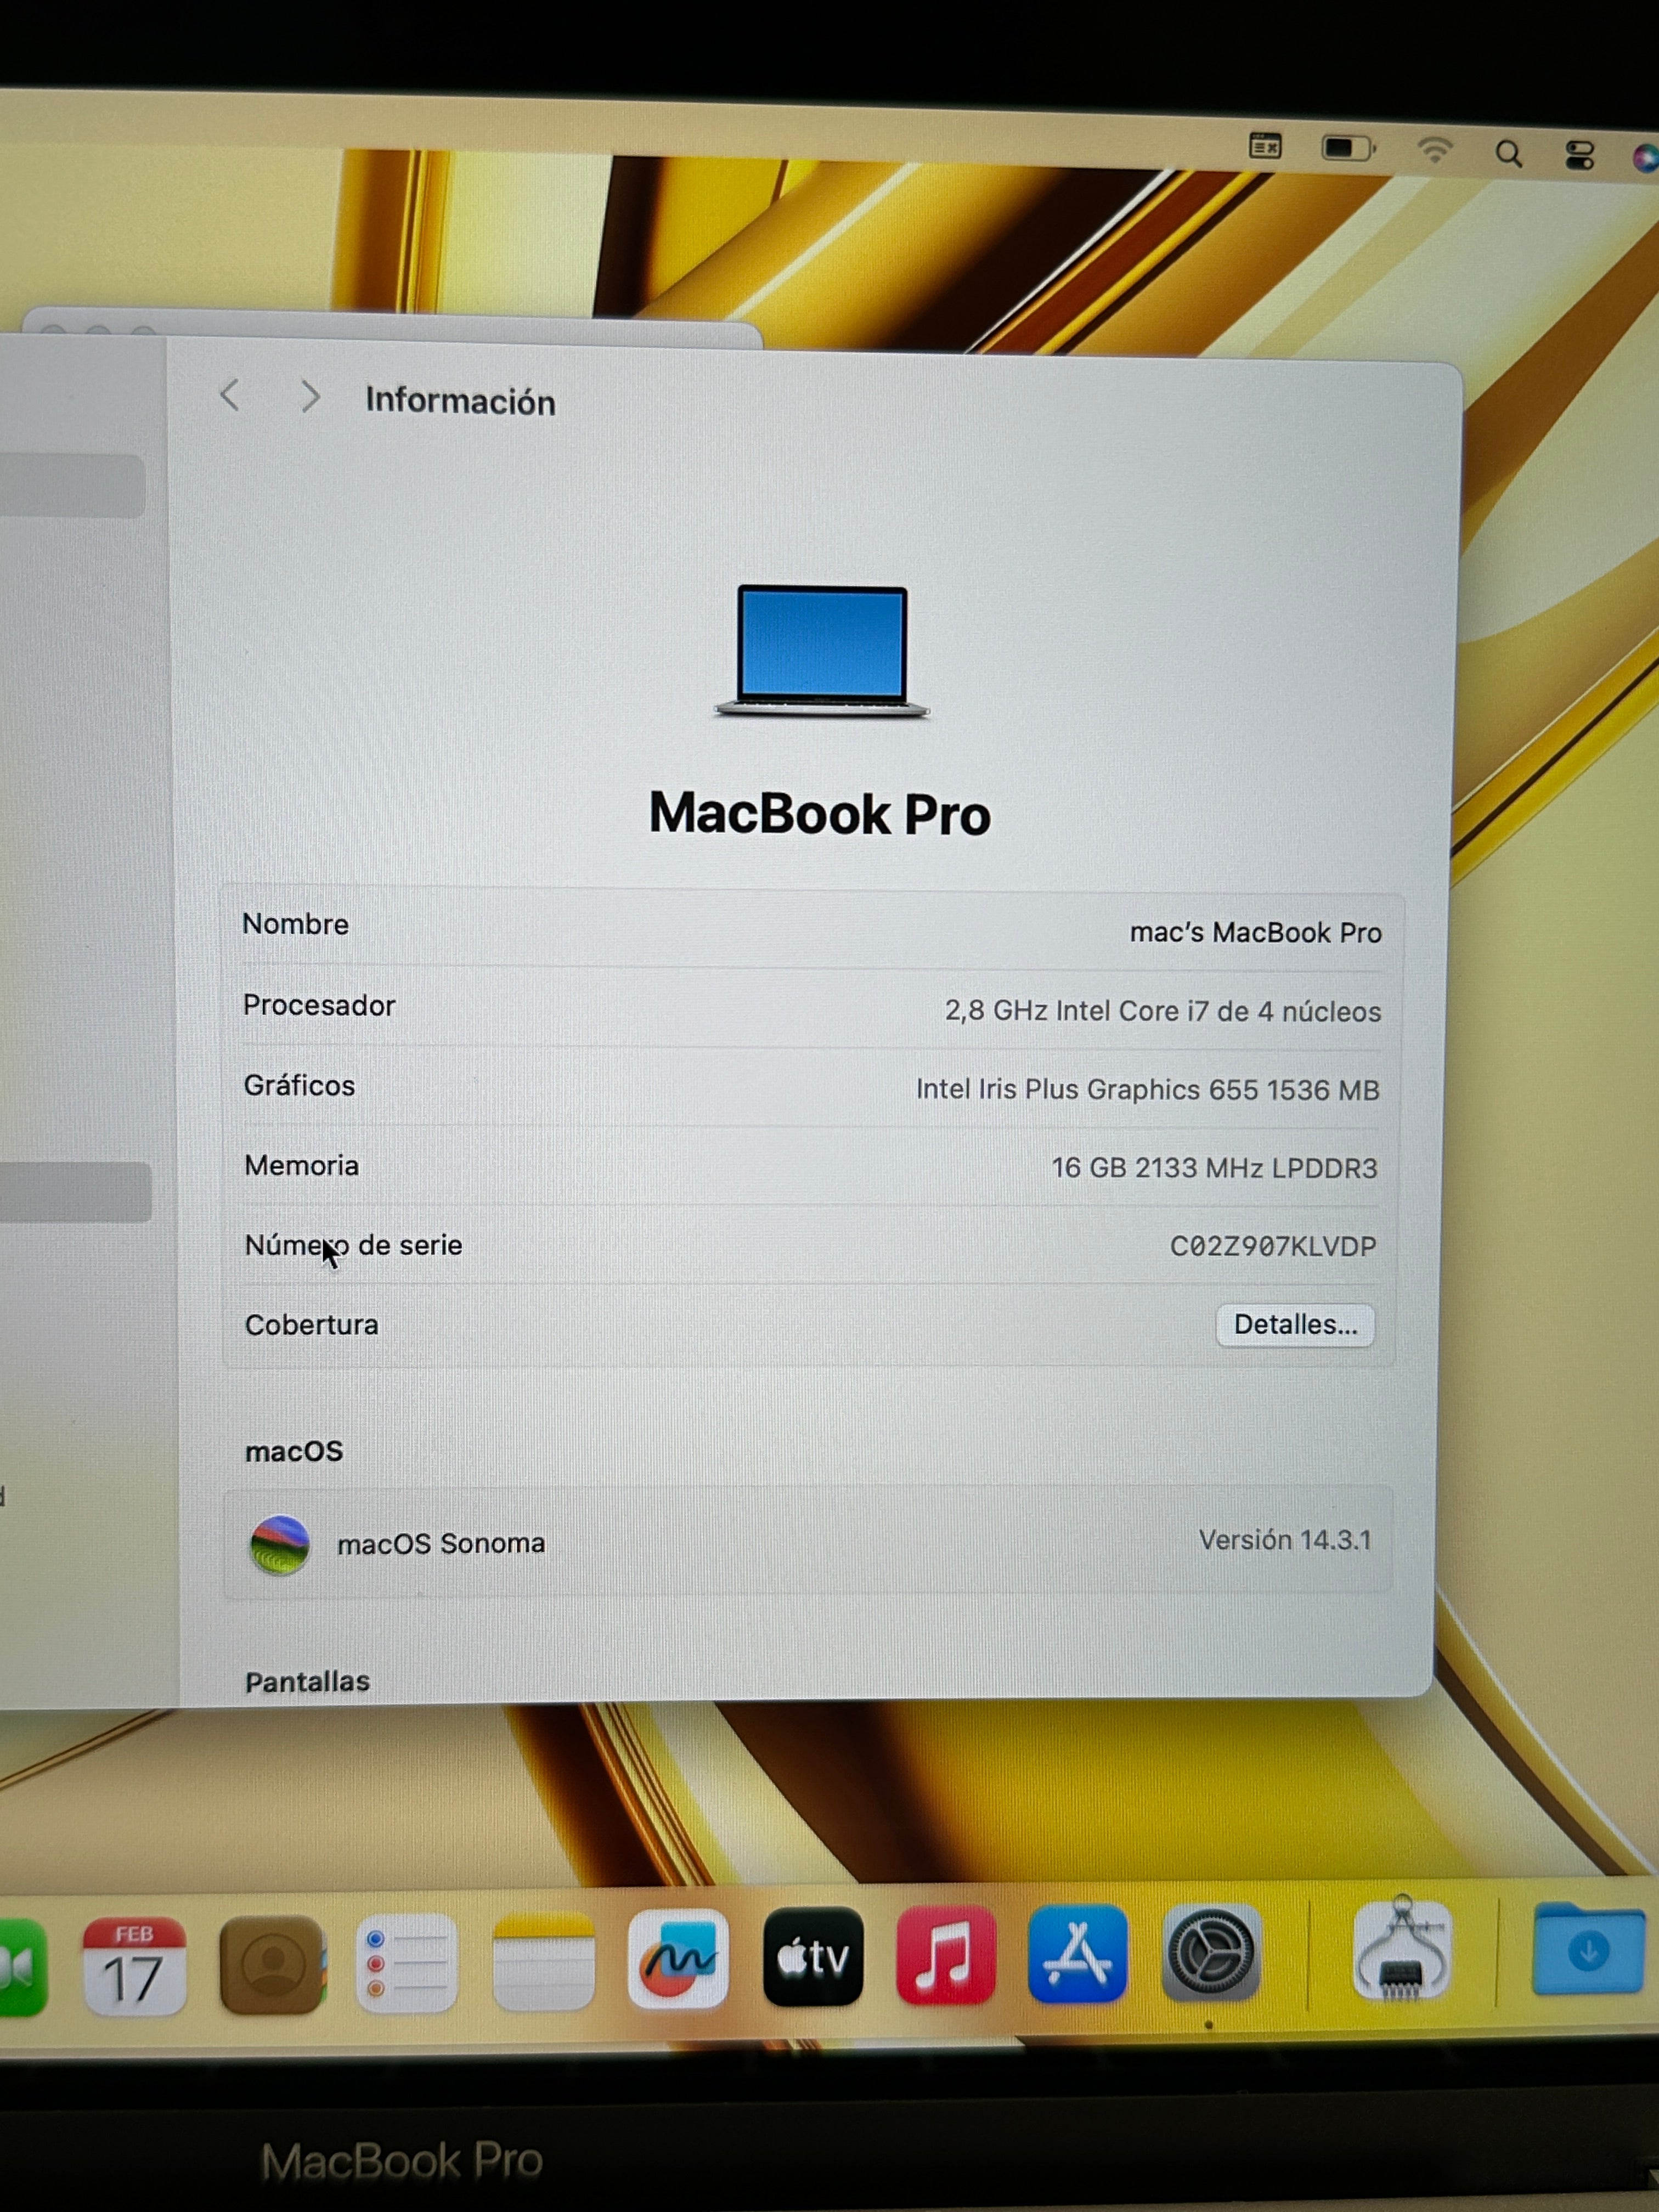Click the Gráficos label
Screen dimensions: 1659x2212
click(299, 1086)
